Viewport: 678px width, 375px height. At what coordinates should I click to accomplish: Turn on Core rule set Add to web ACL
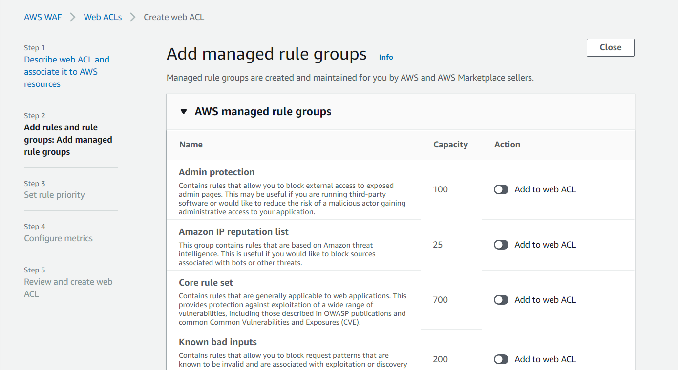point(501,300)
